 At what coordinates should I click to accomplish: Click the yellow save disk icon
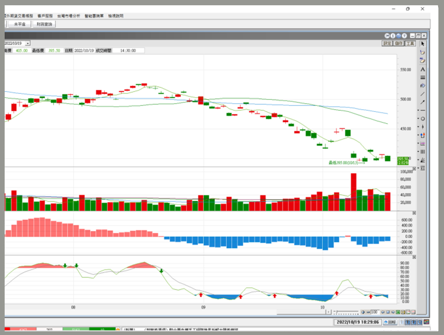[403, 312]
